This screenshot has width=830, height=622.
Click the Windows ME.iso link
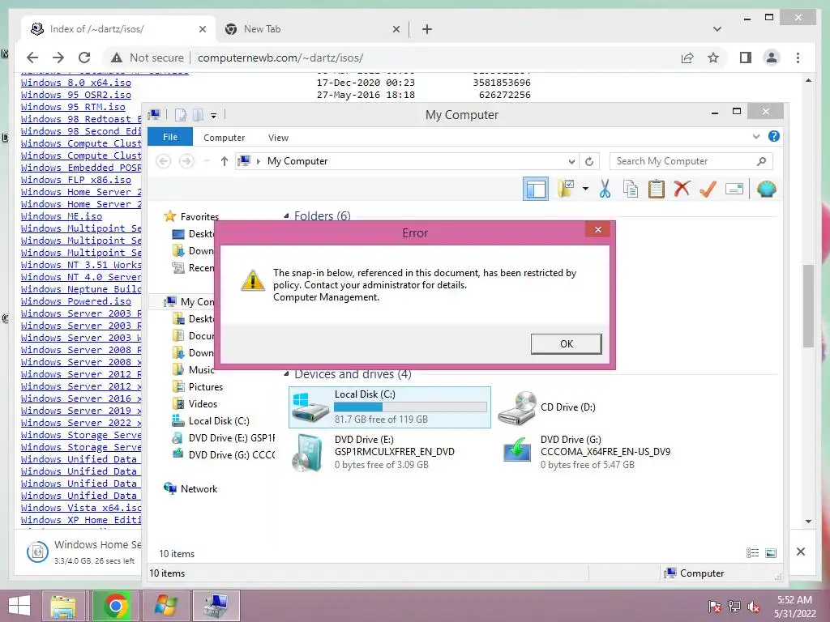tap(62, 216)
